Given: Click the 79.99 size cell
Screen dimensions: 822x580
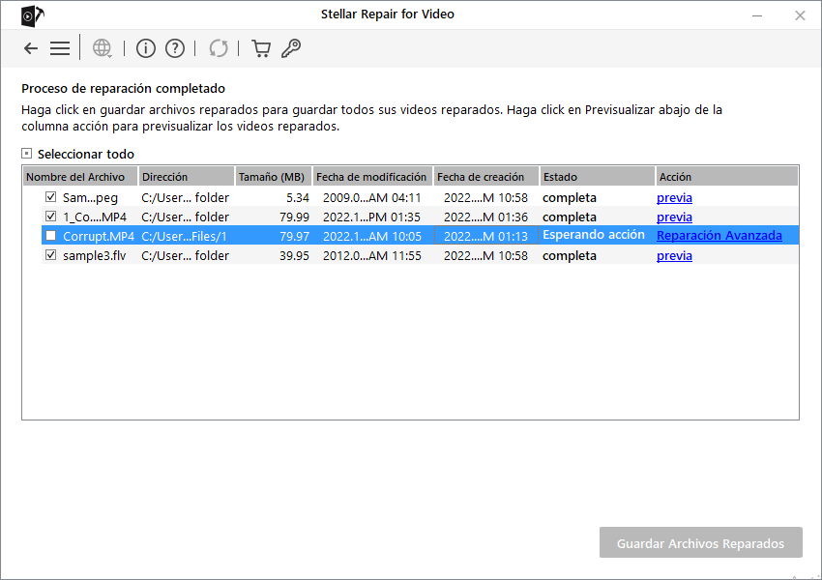Looking at the screenshot, I should click(294, 217).
